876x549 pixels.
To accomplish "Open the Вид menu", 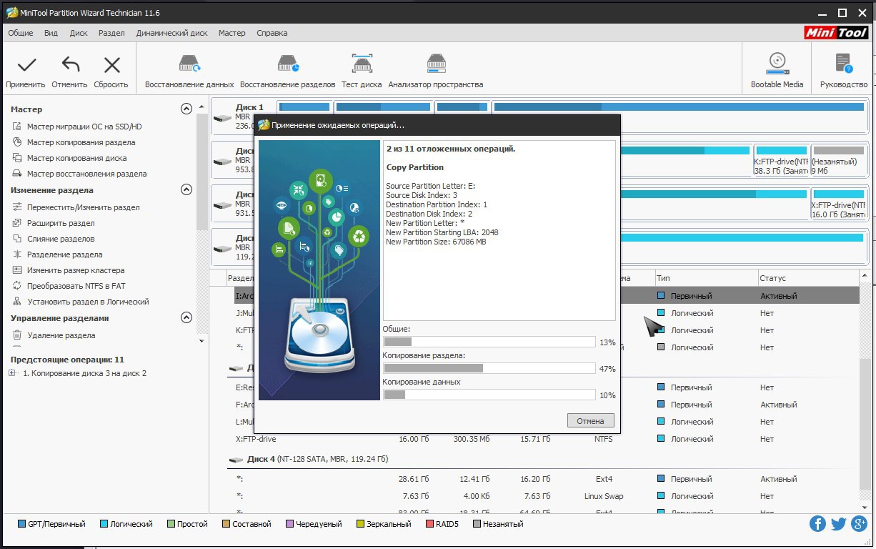I will pos(51,33).
